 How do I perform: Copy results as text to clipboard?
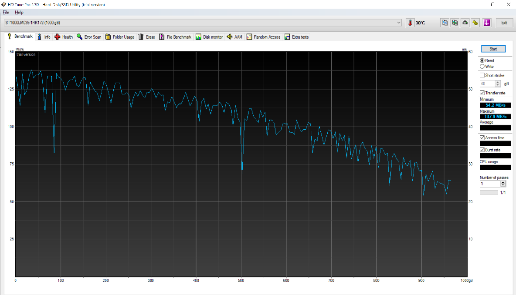445,23
